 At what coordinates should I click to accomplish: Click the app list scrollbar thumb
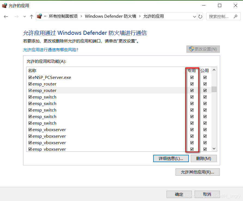click(214, 89)
